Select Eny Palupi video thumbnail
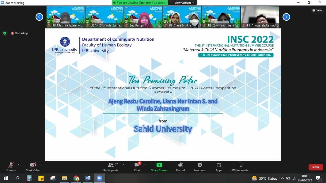This screenshot has width=326, height=183. tap(143, 17)
